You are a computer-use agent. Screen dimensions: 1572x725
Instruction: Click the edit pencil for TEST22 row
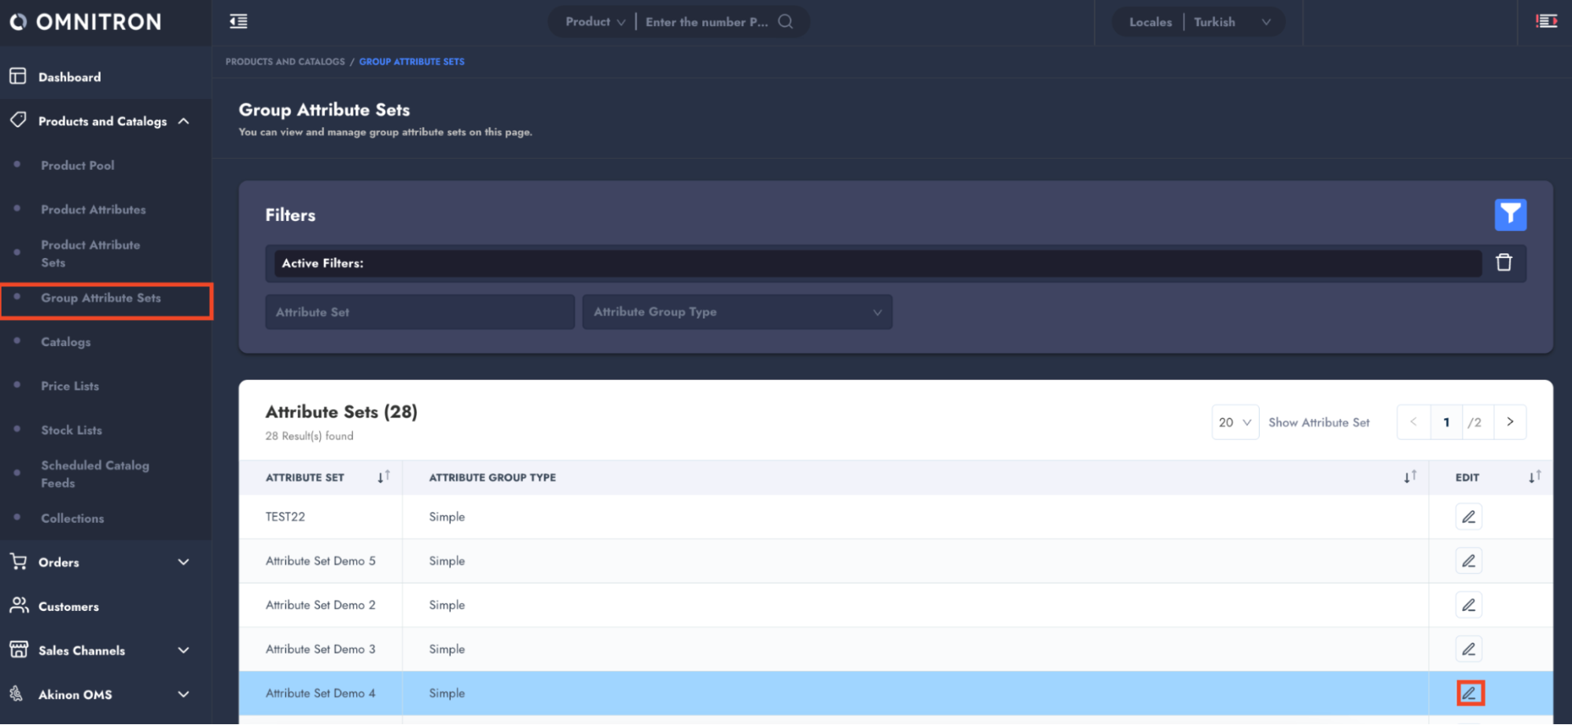[1468, 517]
